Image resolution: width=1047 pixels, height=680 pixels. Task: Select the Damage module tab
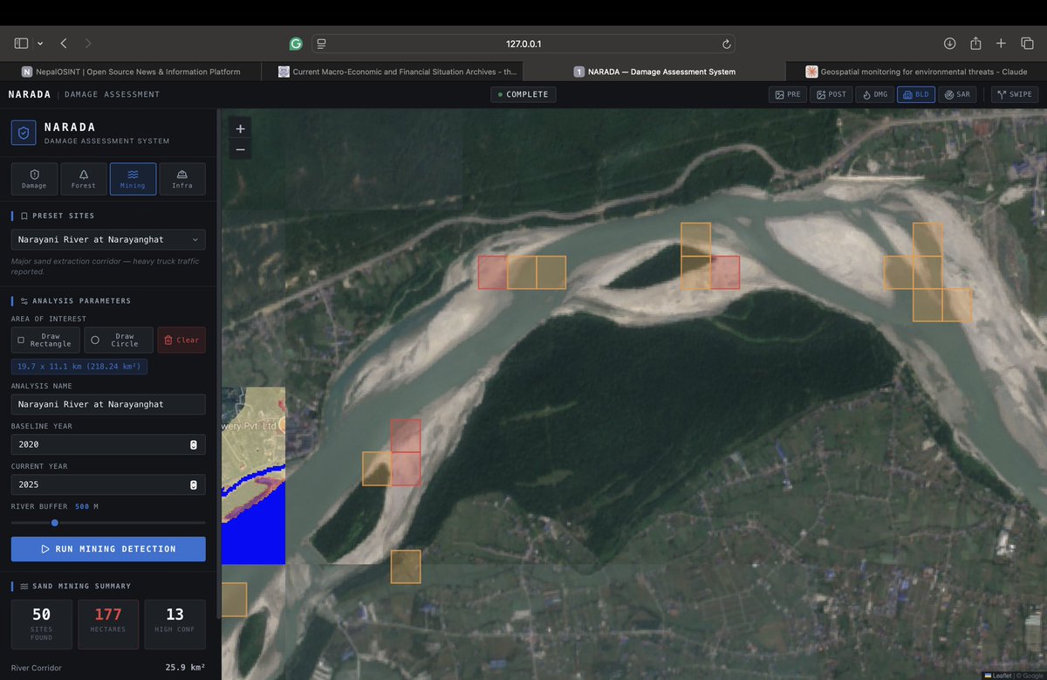(x=34, y=179)
